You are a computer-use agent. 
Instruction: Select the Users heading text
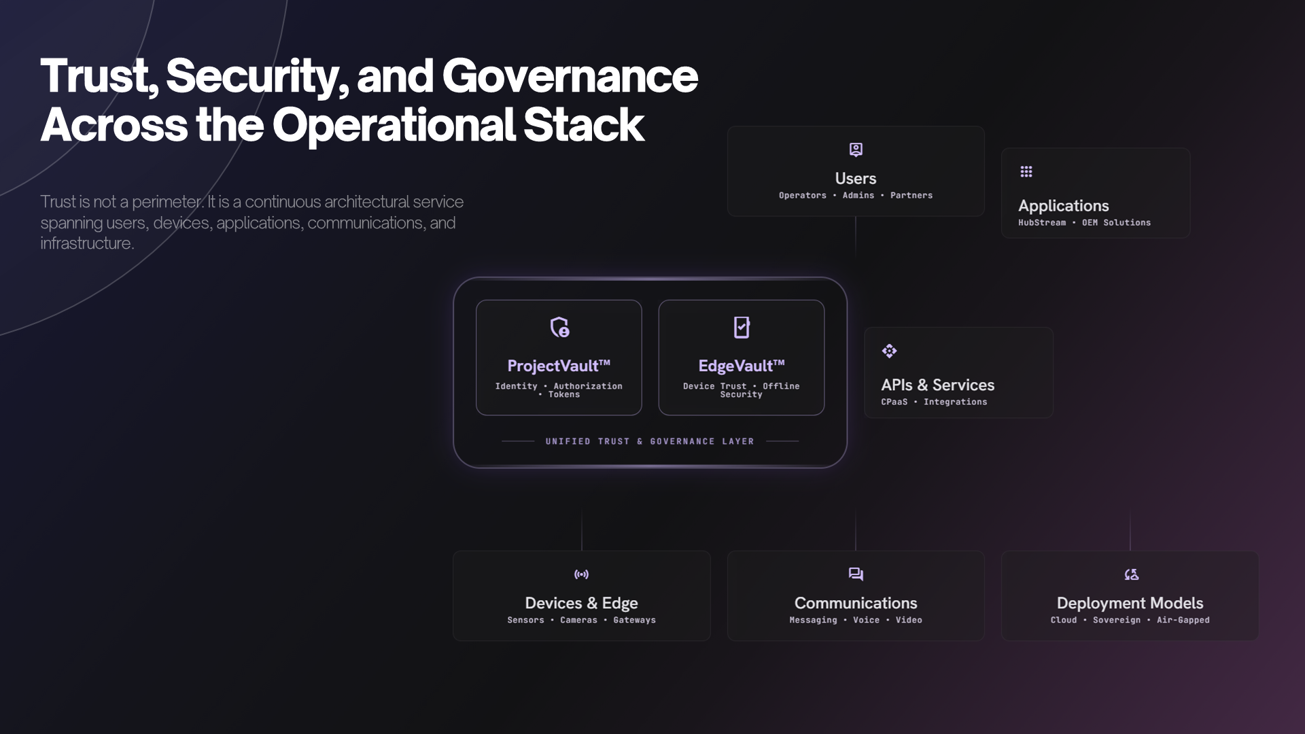point(856,179)
